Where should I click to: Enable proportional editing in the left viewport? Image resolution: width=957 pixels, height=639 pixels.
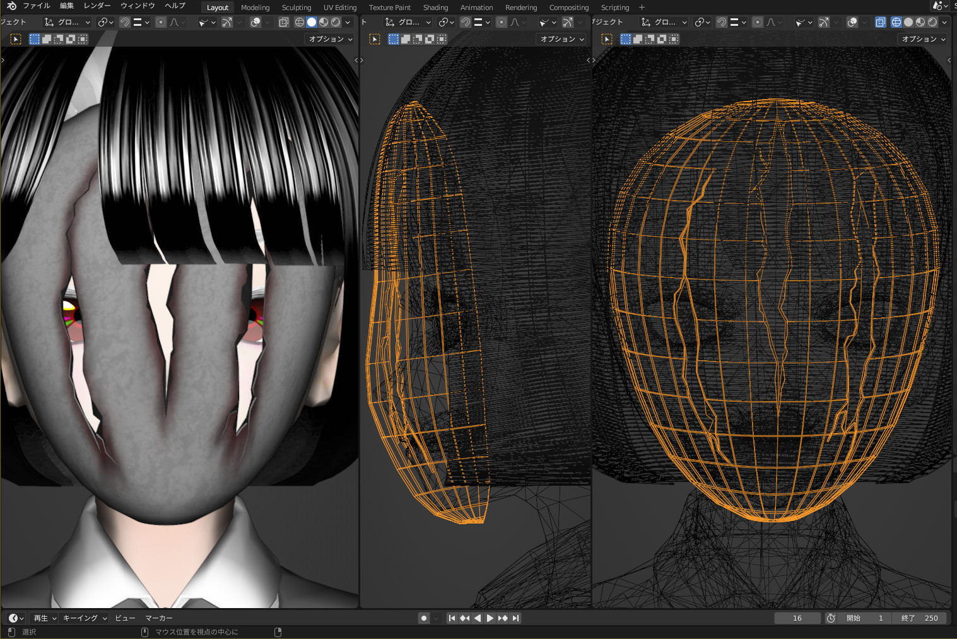(x=161, y=21)
